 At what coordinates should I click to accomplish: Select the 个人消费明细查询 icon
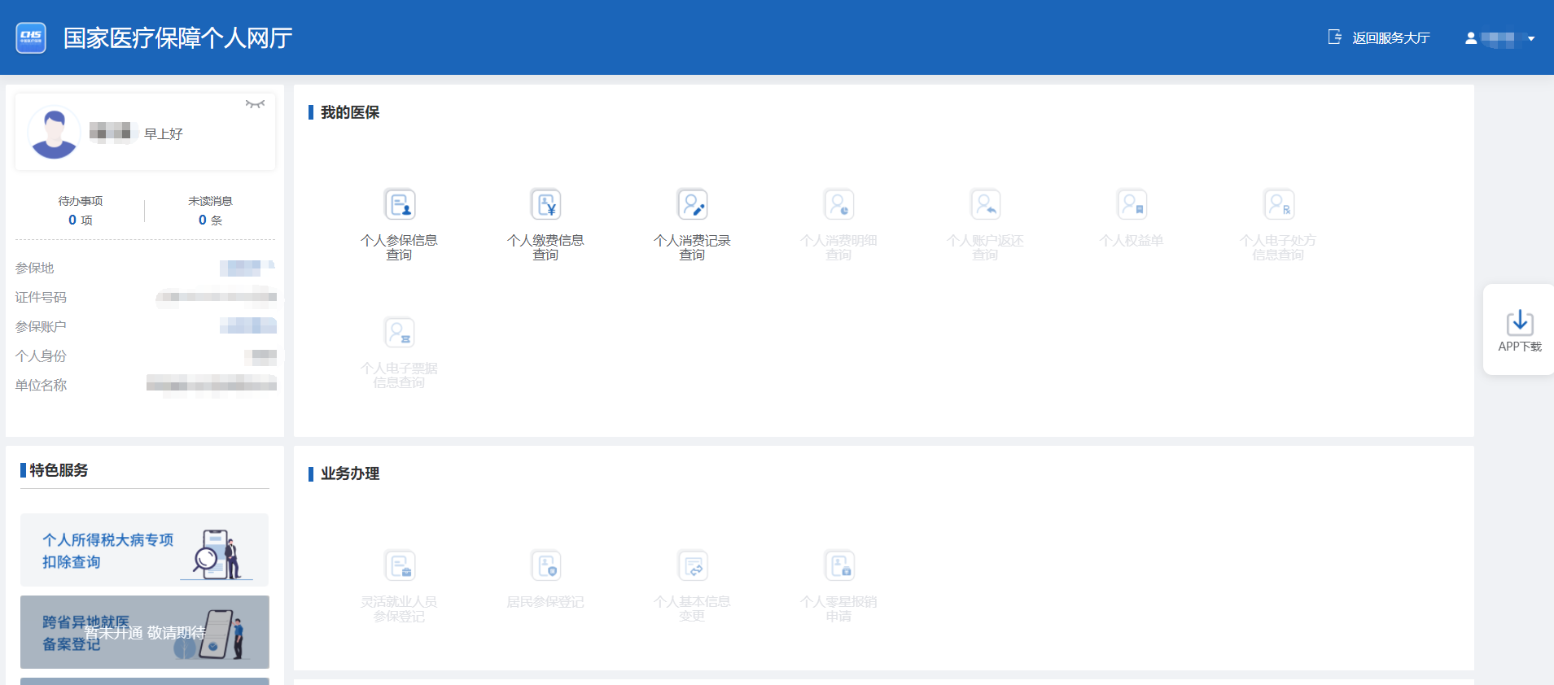838,204
